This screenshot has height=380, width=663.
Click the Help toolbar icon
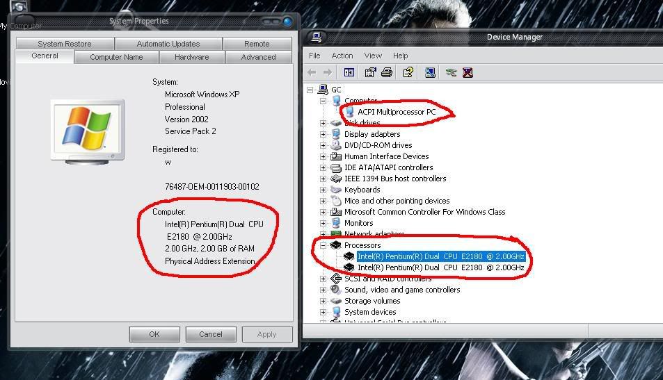click(x=408, y=72)
